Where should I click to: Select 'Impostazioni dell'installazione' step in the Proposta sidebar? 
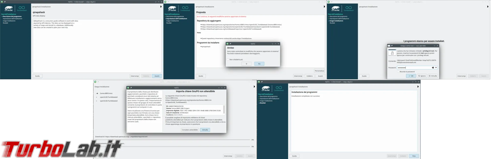pos(176,19)
